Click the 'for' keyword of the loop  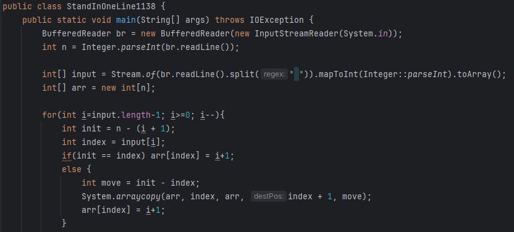pos(49,115)
